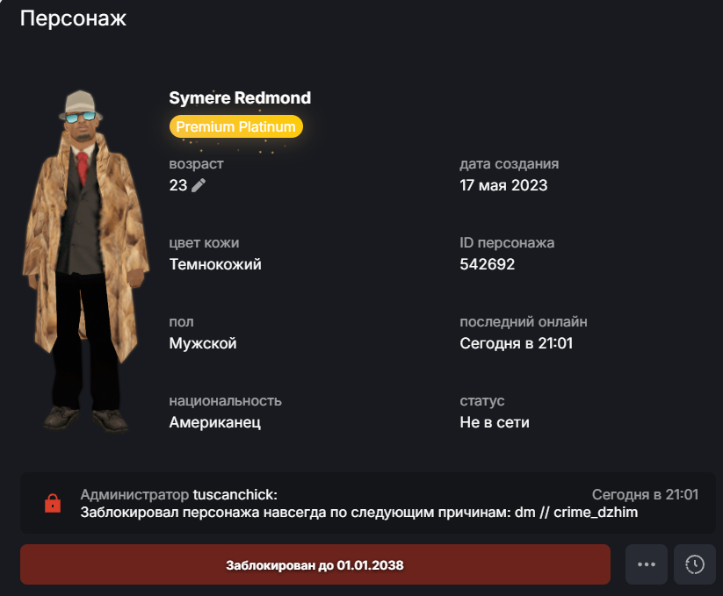Click the skin color value 'Темнокожий'

point(215,264)
